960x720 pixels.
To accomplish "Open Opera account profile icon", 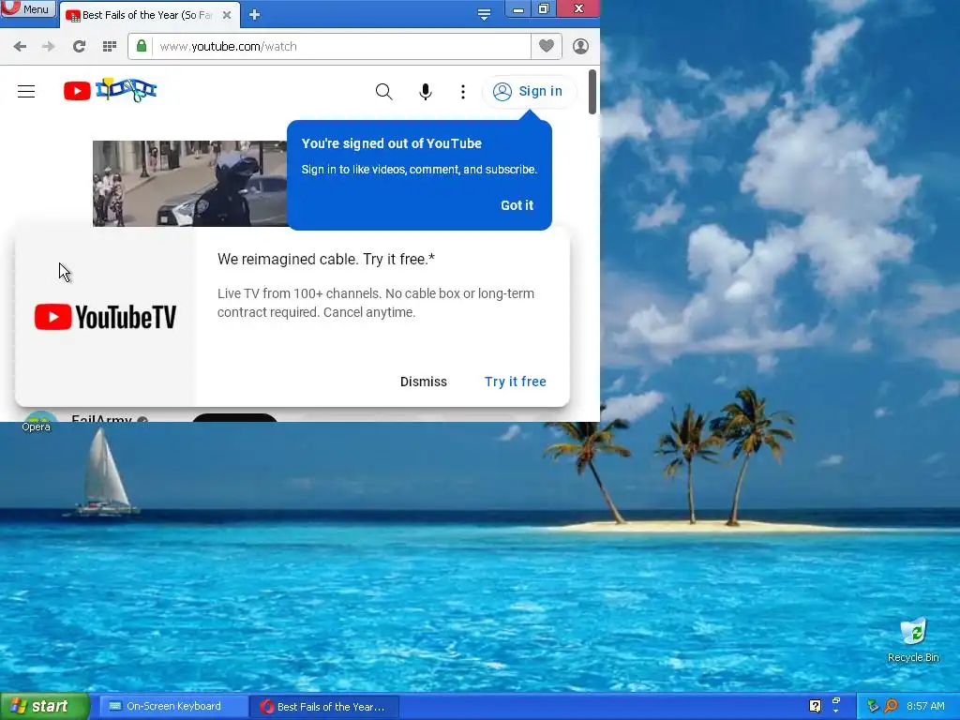I will click(580, 47).
